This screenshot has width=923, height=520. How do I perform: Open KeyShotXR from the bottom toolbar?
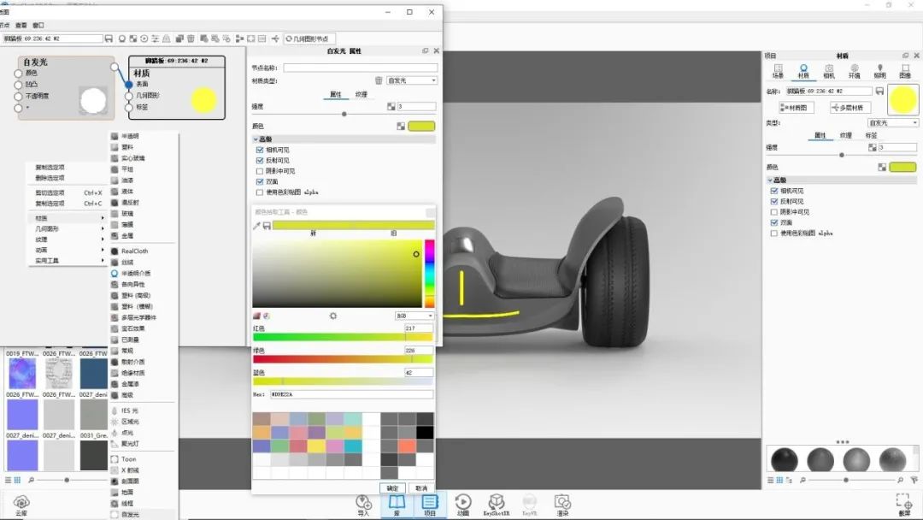(496, 504)
